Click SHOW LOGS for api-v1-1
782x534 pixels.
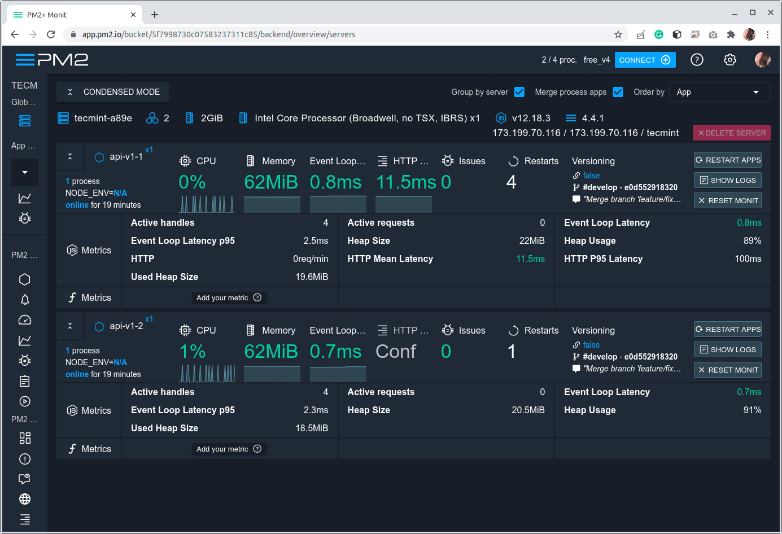(x=727, y=180)
